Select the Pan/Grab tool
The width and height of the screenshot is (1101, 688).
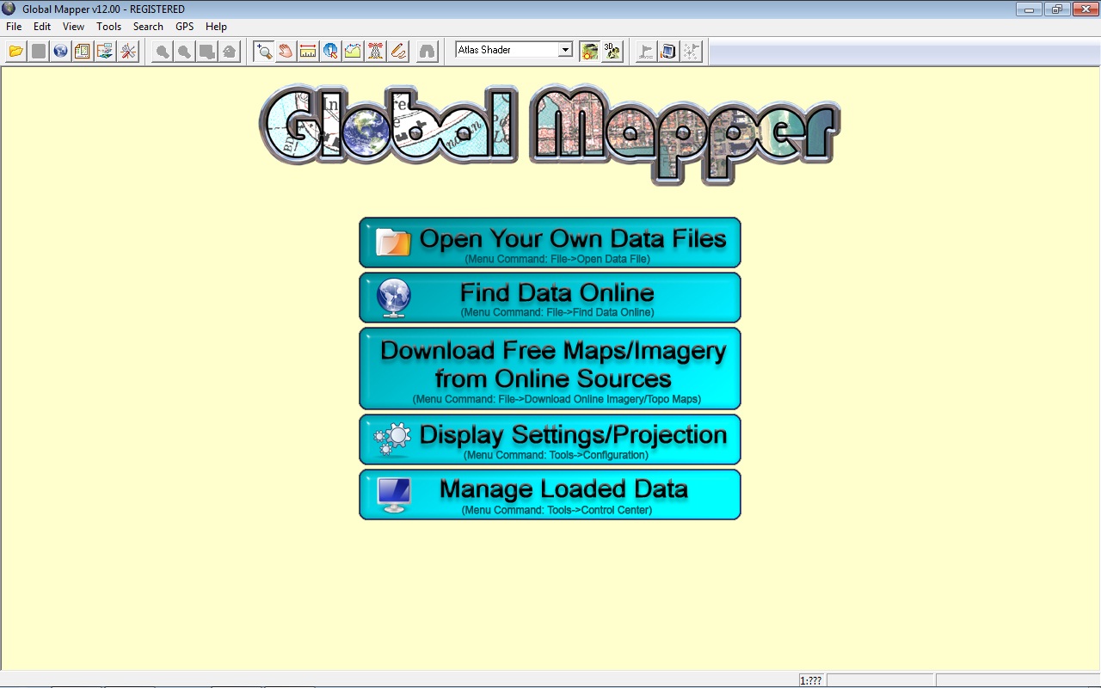click(x=286, y=51)
